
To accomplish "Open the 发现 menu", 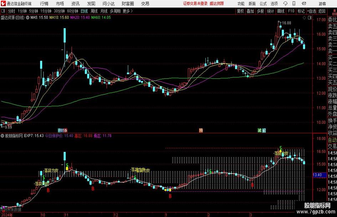I will 91,4.
